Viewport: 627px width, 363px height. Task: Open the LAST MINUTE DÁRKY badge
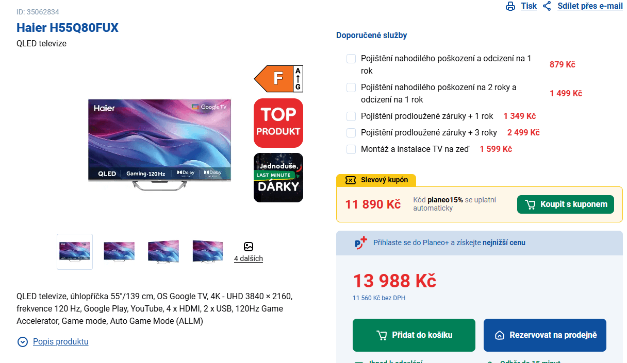pos(278,178)
